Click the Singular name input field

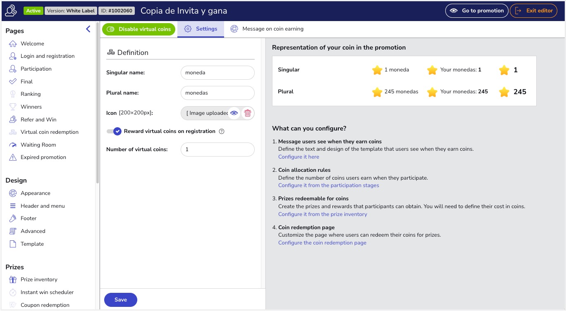coord(217,73)
